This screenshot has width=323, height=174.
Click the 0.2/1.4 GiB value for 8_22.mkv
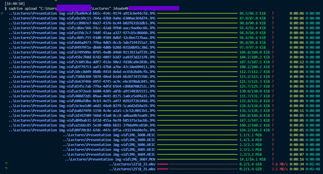coord(250,164)
